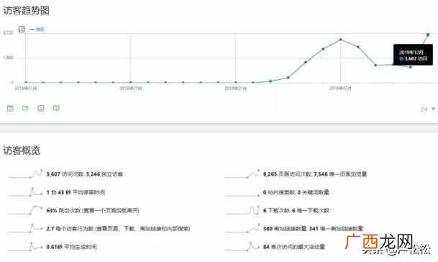
Task: Click the text '0 站内搜索数, 0 关键词数量'
Action: pyautogui.click(x=296, y=192)
